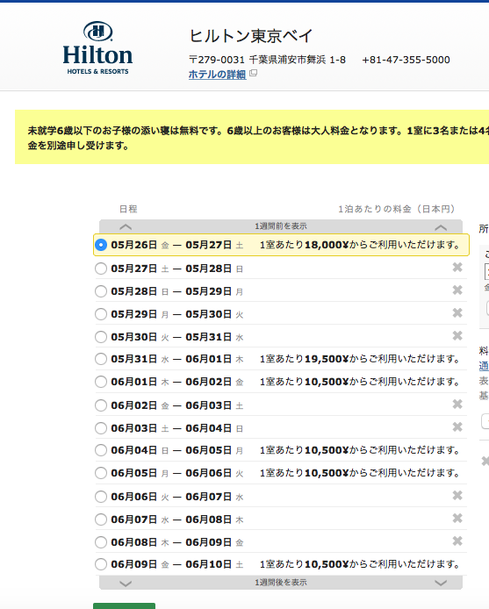This screenshot has width=489, height=609.
Task: Click unavailable X icon for 06月07日 — 06月08日 row
Action: [457, 518]
